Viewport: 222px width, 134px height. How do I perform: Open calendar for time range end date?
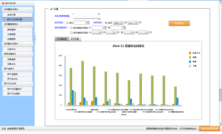(124, 28)
